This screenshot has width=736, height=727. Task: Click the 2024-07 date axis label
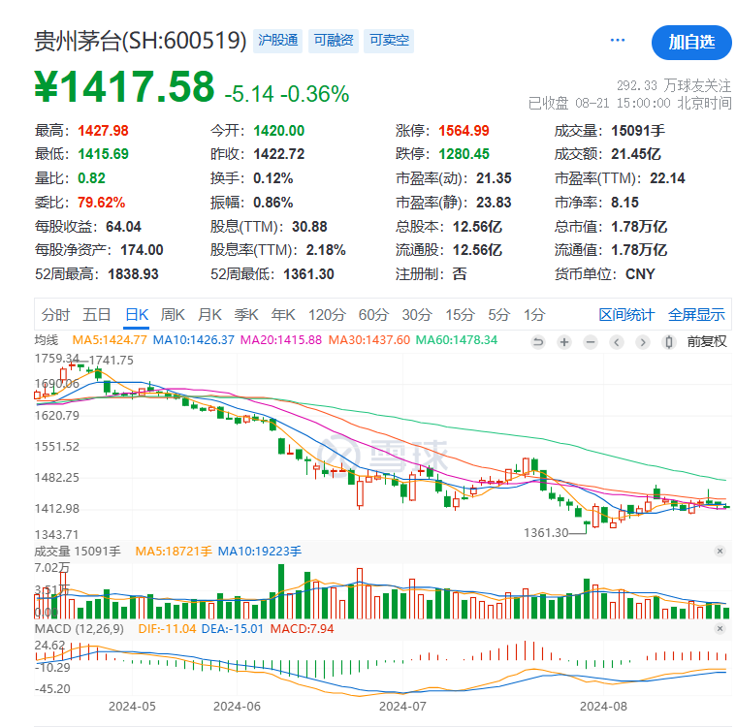pos(402,706)
